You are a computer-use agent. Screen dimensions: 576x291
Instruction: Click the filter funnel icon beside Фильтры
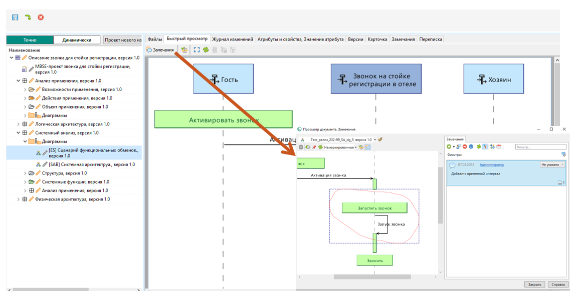[x=564, y=154]
